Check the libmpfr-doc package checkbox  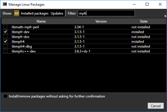pyautogui.click(x=5, y=36)
